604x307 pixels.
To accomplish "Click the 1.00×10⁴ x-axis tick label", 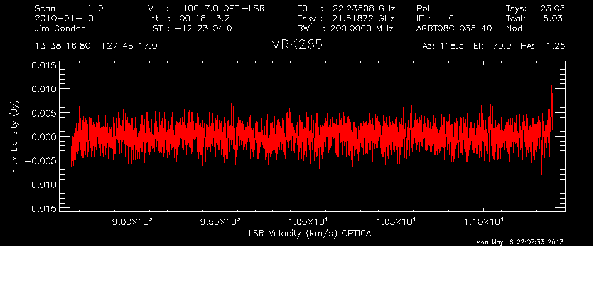I will (308, 222).
